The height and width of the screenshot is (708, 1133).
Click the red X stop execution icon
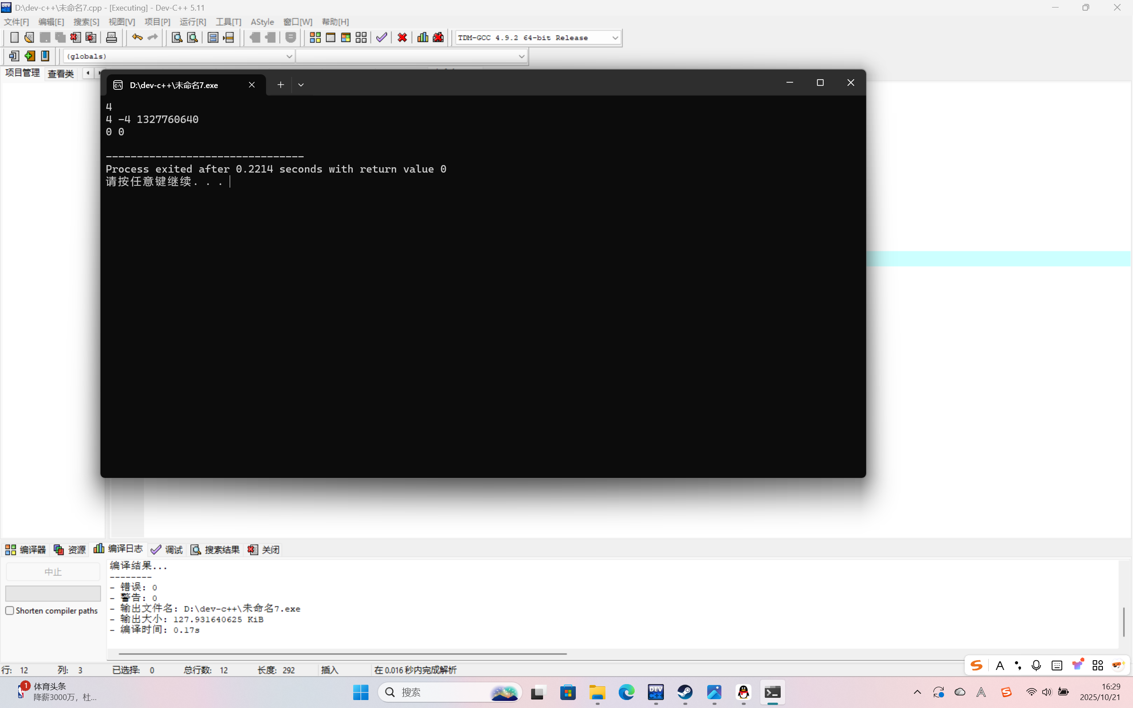tap(402, 38)
